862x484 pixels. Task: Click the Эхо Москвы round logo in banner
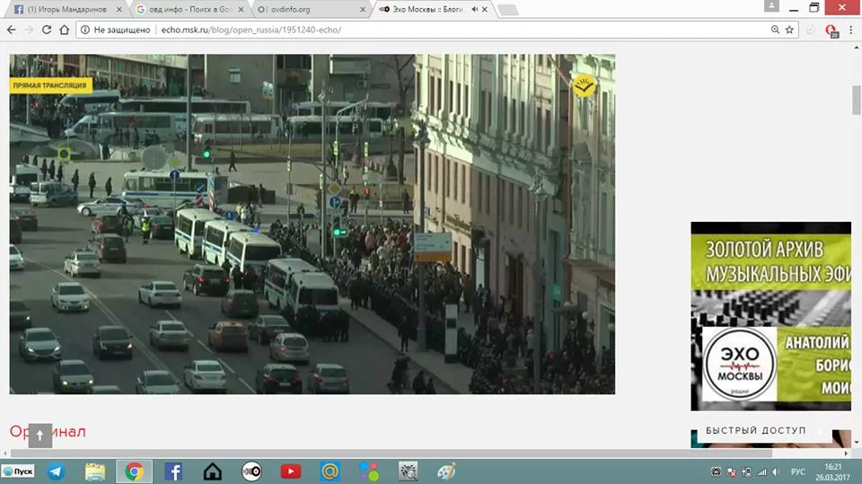(x=739, y=364)
